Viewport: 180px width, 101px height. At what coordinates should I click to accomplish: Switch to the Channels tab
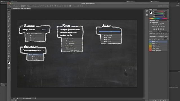click(156, 32)
